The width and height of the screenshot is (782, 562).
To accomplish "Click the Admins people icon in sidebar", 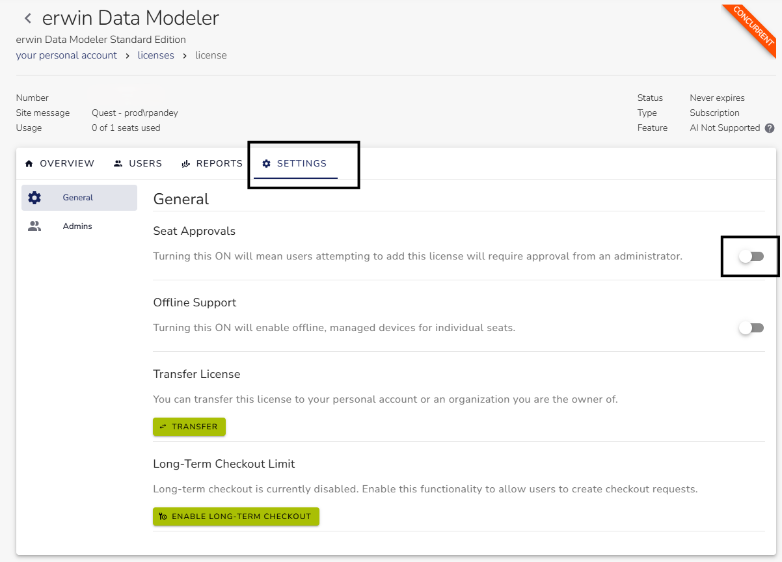I will [34, 226].
